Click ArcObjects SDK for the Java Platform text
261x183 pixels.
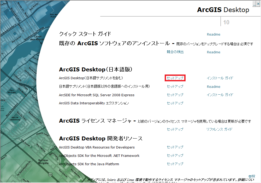coord(89,164)
